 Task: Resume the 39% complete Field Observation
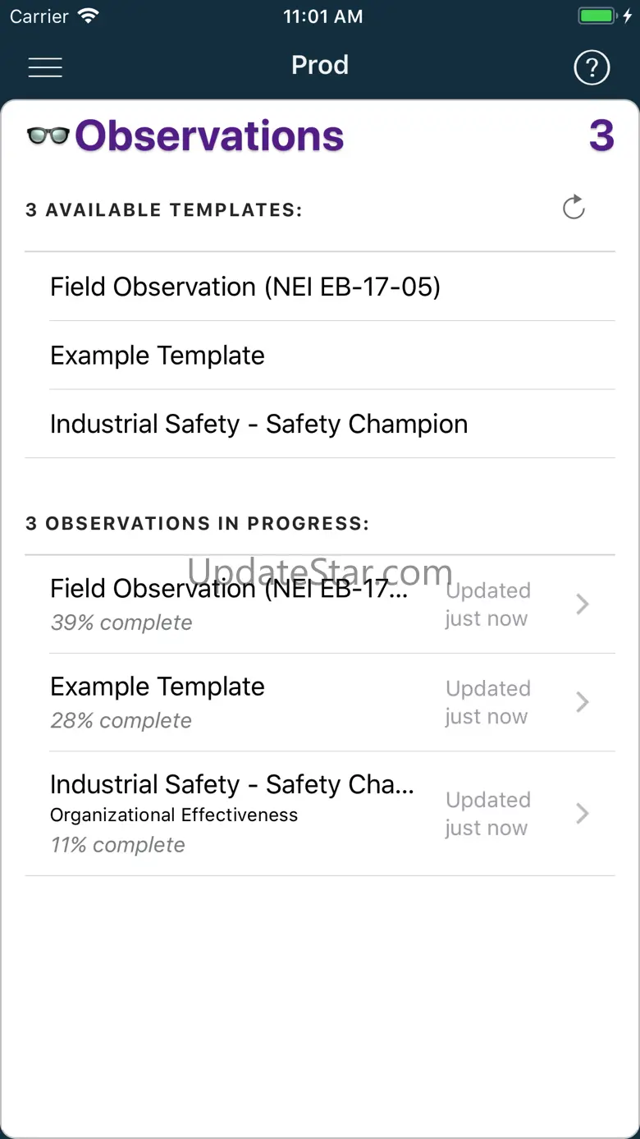pos(230,604)
